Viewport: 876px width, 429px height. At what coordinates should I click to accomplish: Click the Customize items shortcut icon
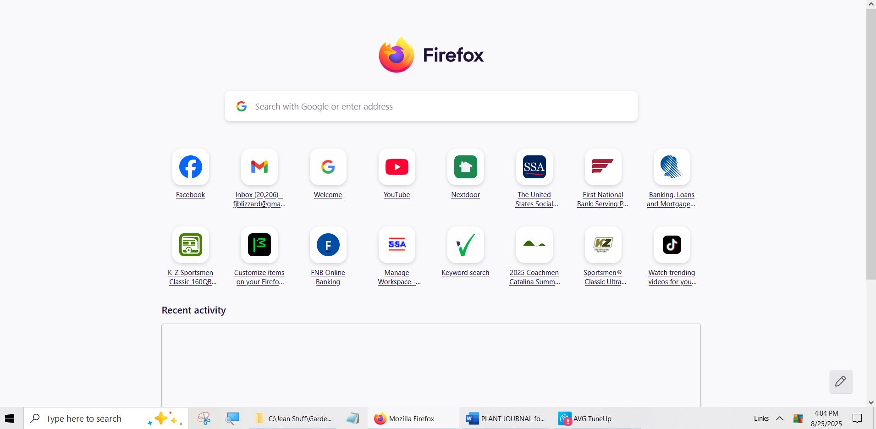(x=259, y=245)
